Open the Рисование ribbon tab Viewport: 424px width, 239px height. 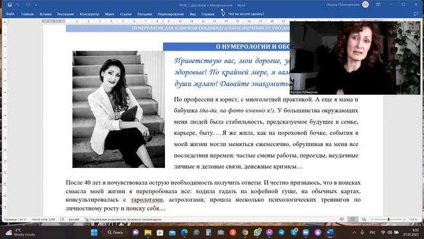click(66, 14)
